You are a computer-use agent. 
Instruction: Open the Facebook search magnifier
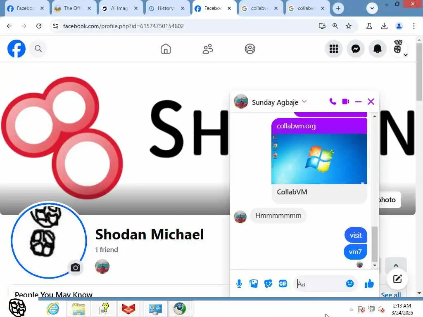[x=38, y=49]
